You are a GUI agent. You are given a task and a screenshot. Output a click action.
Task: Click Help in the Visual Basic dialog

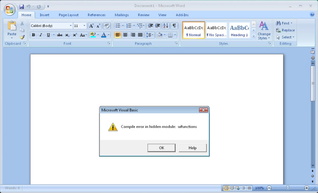[x=193, y=148]
